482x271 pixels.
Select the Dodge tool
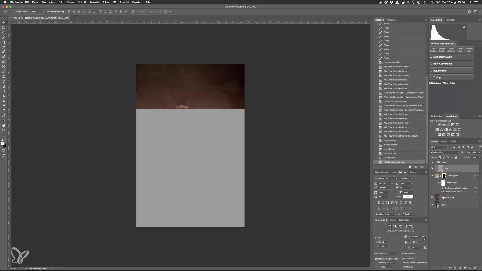coord(4,106)
